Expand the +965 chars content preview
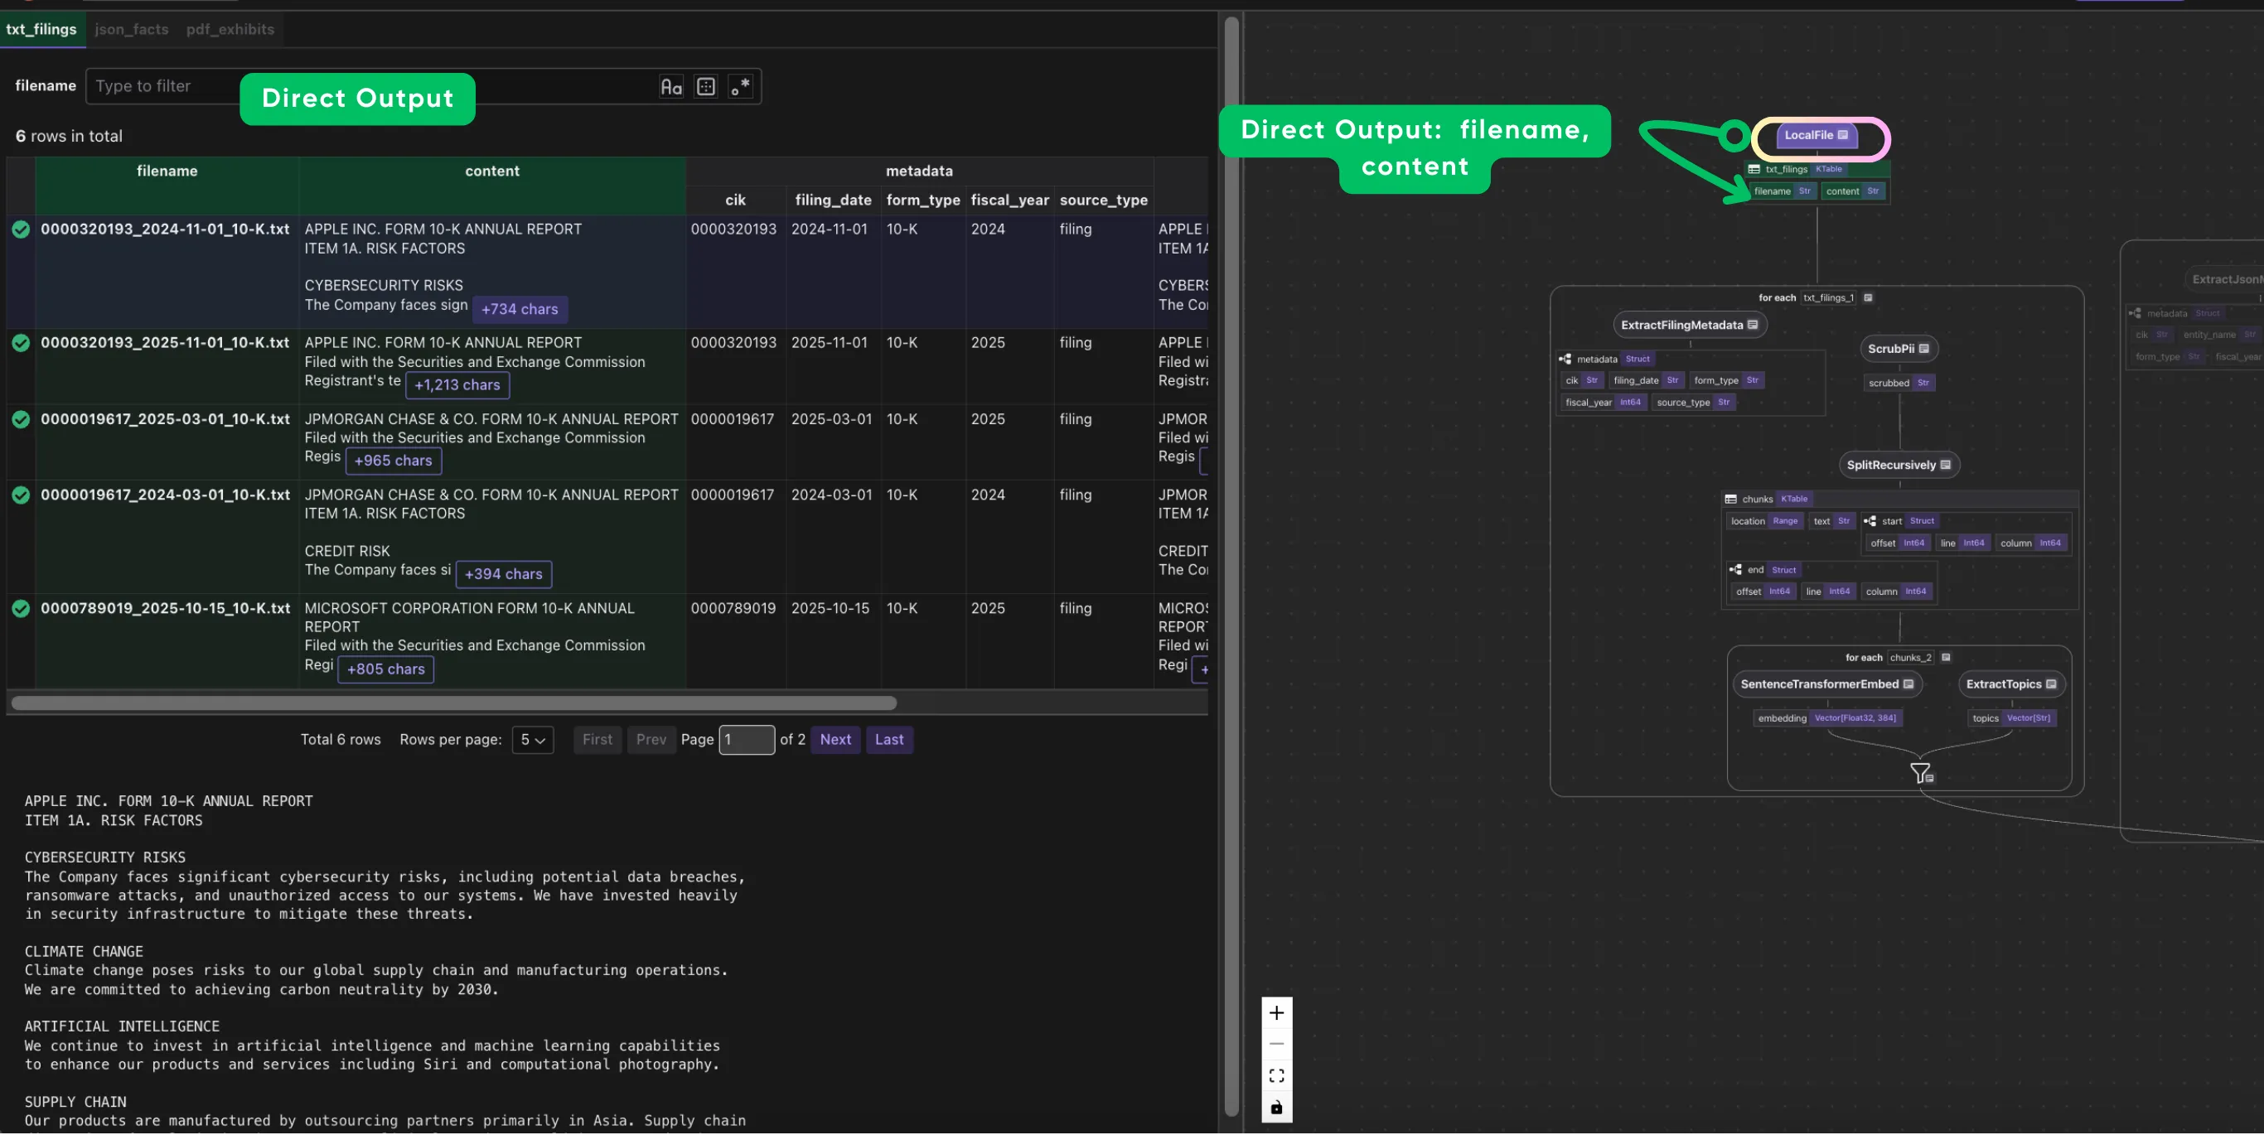The width and height of the screenshot is (2264, 1135). point(393,461)
